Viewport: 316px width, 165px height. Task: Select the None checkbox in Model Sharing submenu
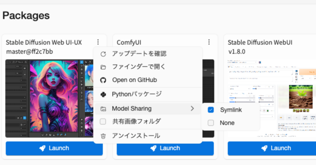[x=211, y=123]
